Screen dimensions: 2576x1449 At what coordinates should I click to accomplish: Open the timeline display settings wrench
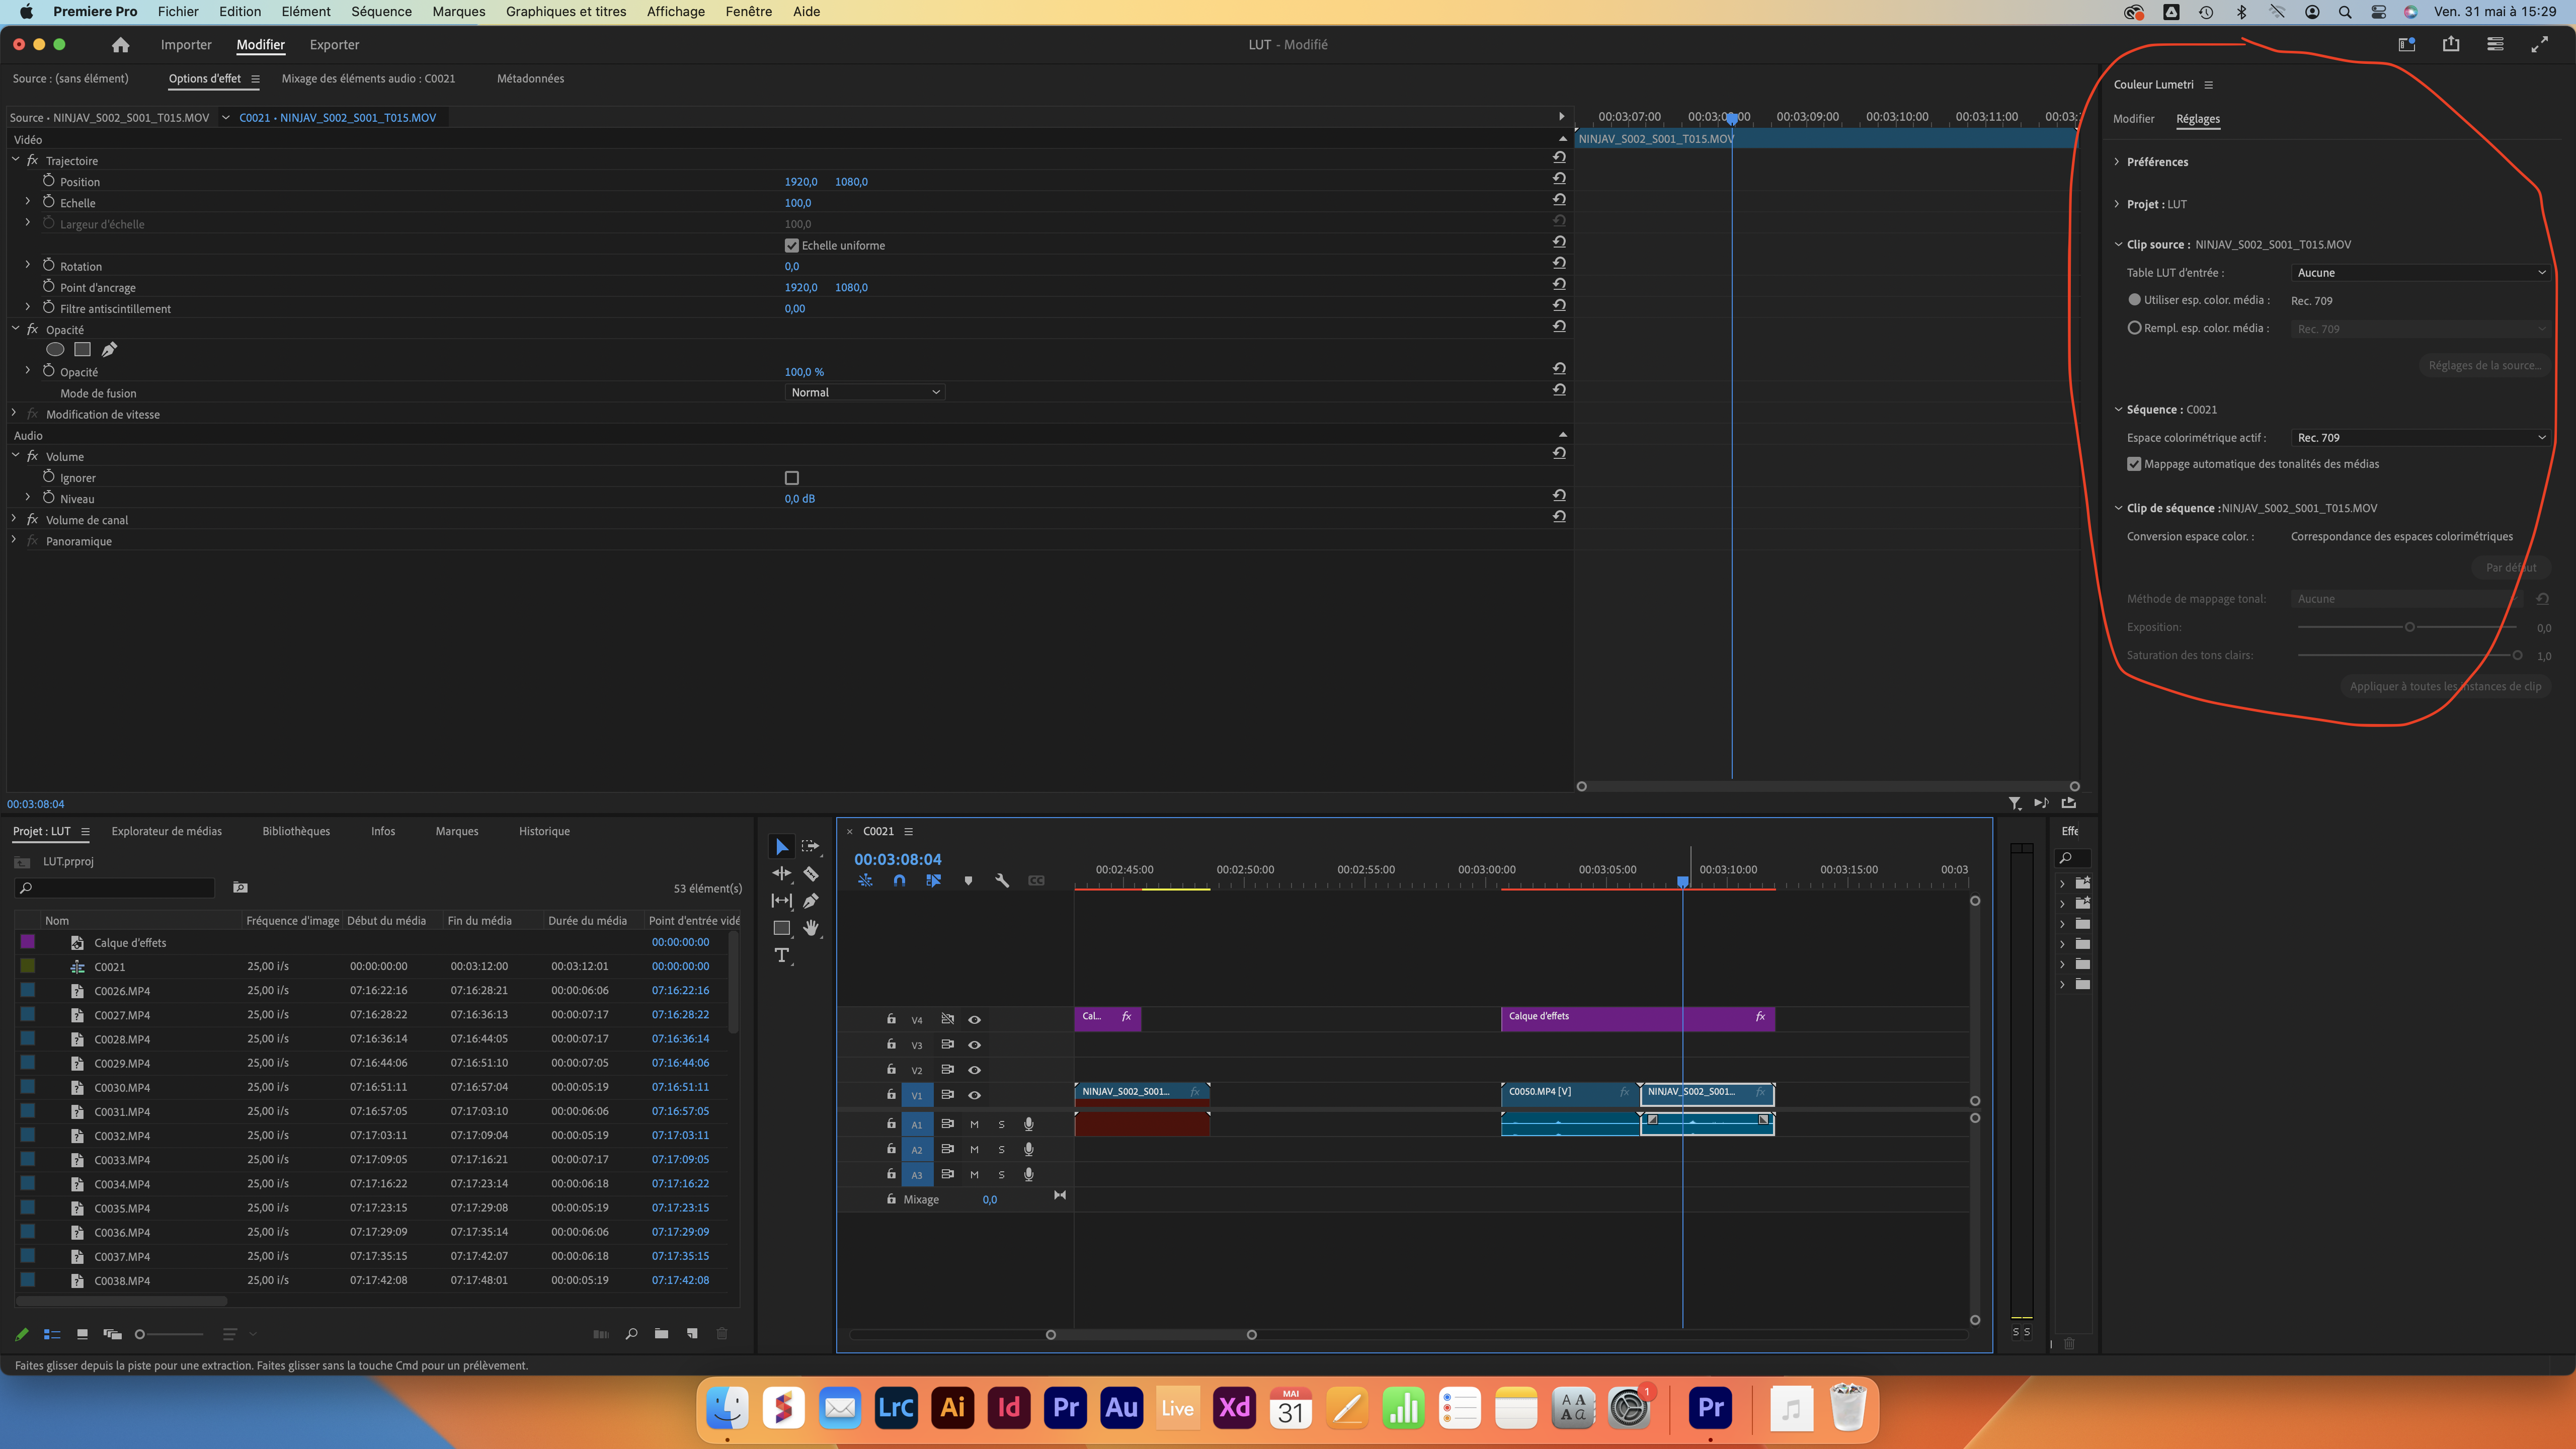coord(1002,881)
